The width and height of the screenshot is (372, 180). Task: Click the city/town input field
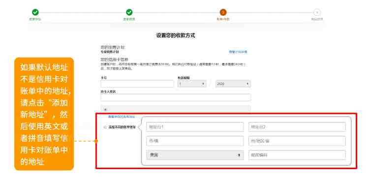[x=195, y=141]
